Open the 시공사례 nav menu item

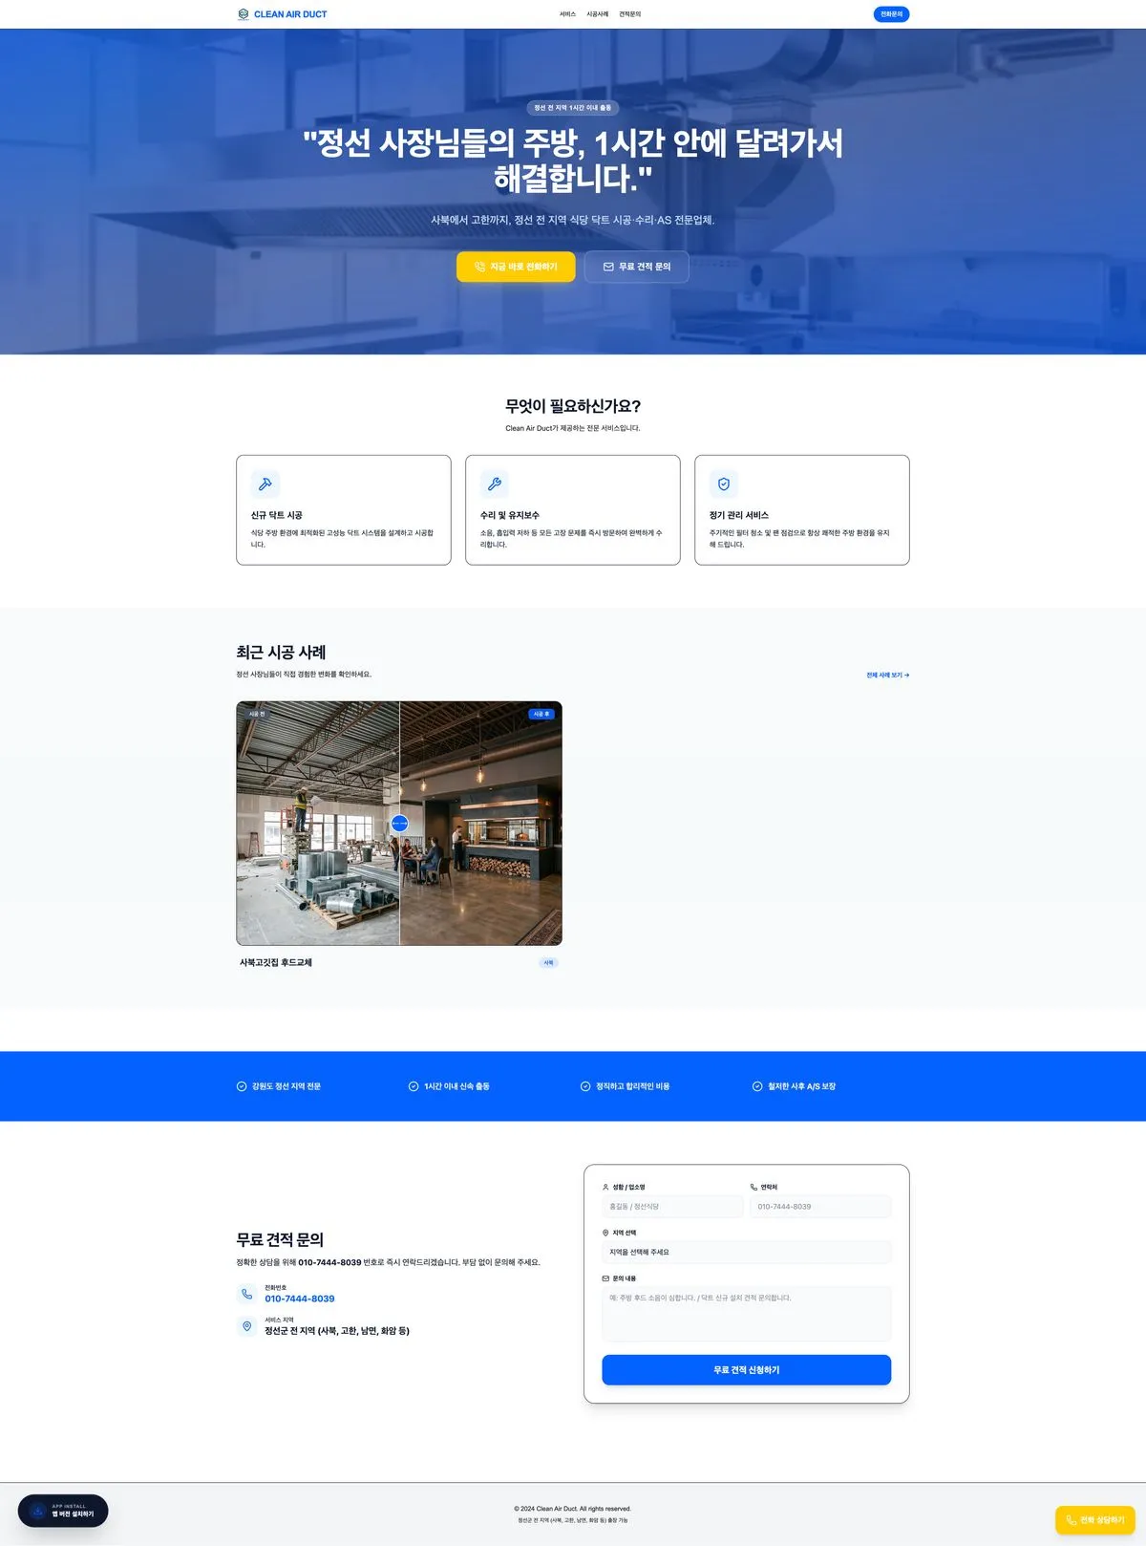click(x=597, y=14)
